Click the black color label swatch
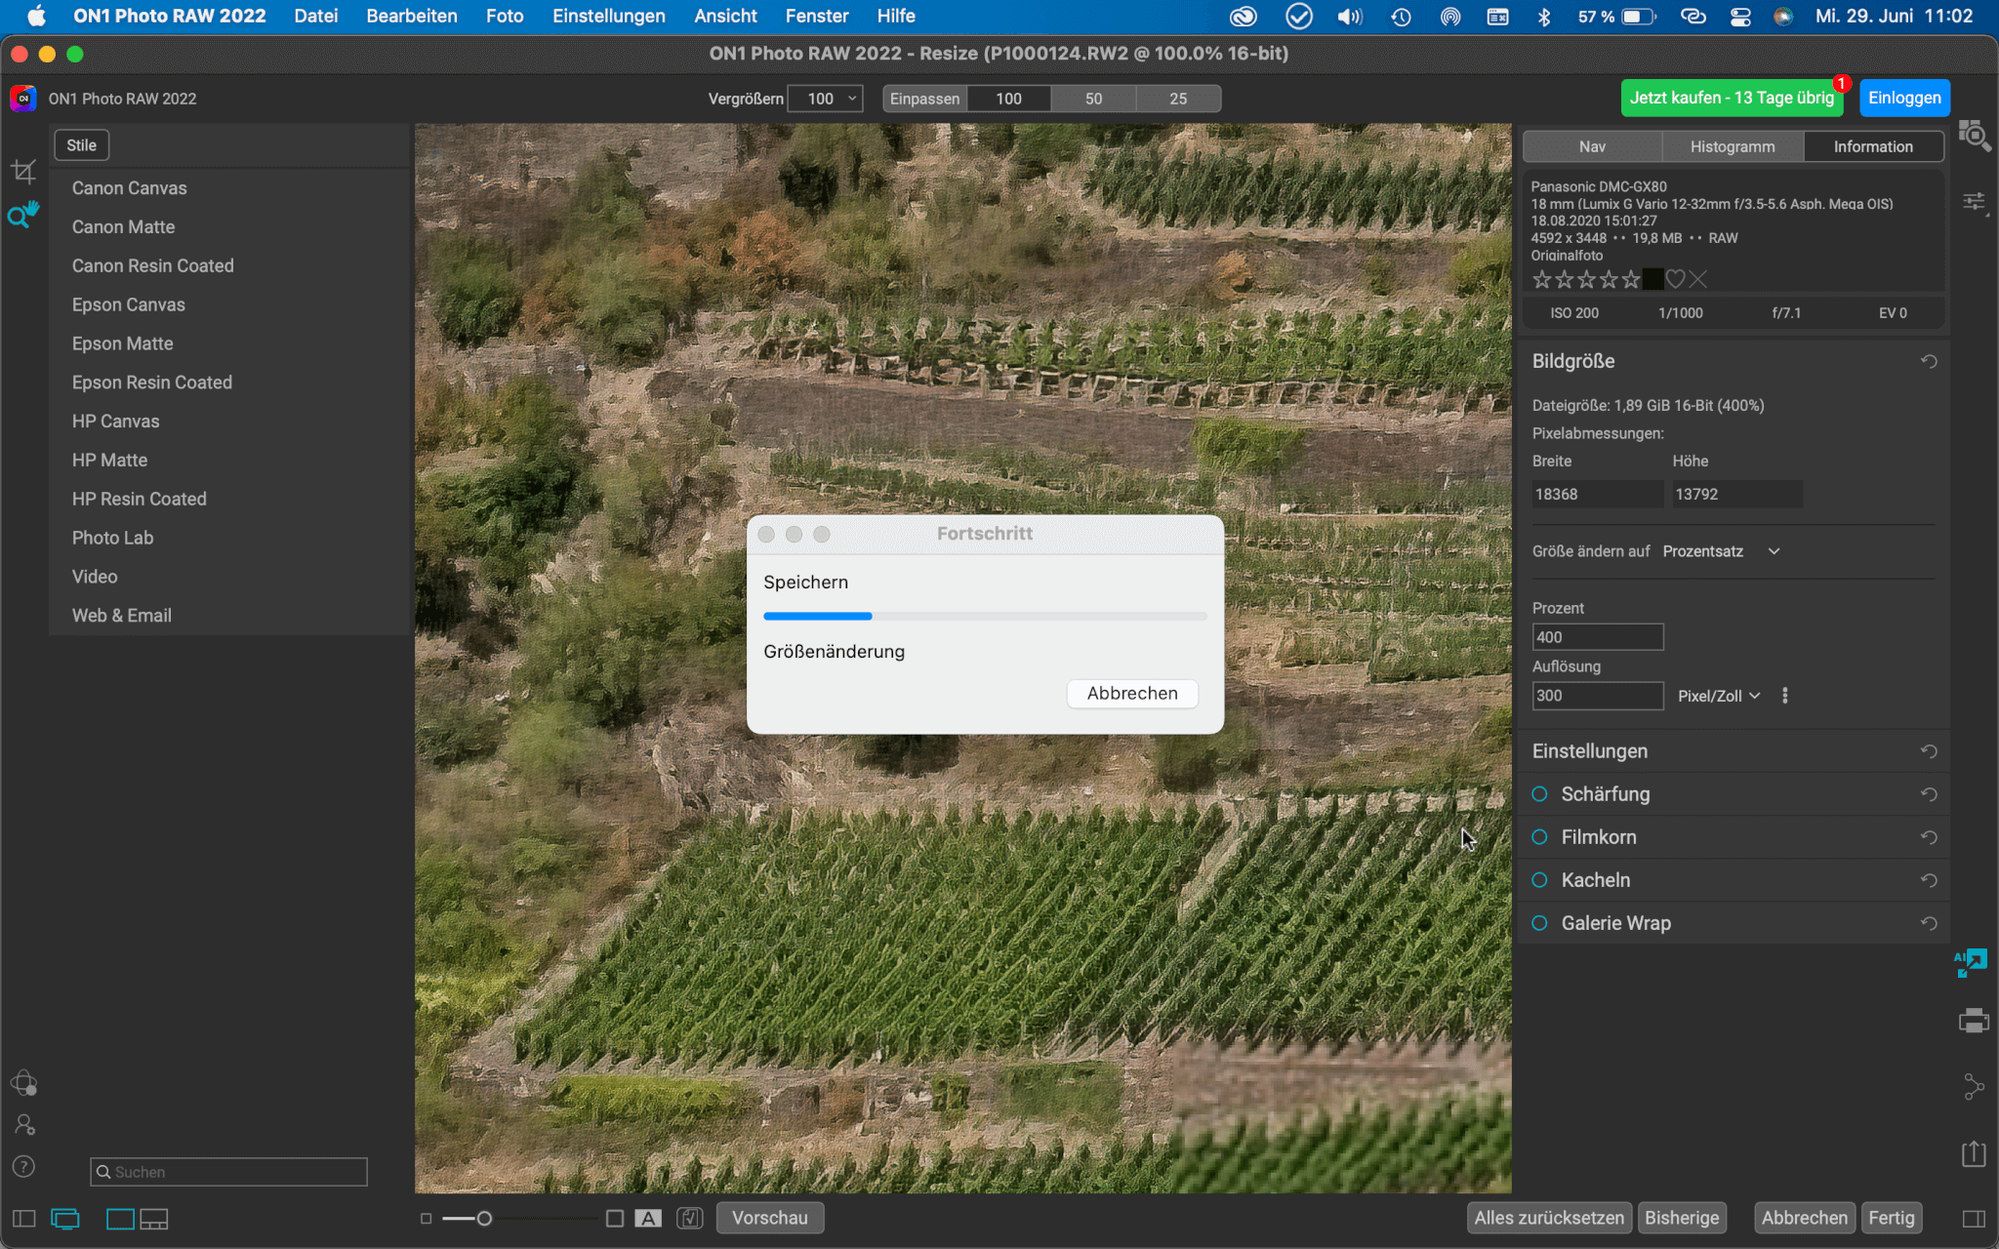 (x=1652, y=280)
